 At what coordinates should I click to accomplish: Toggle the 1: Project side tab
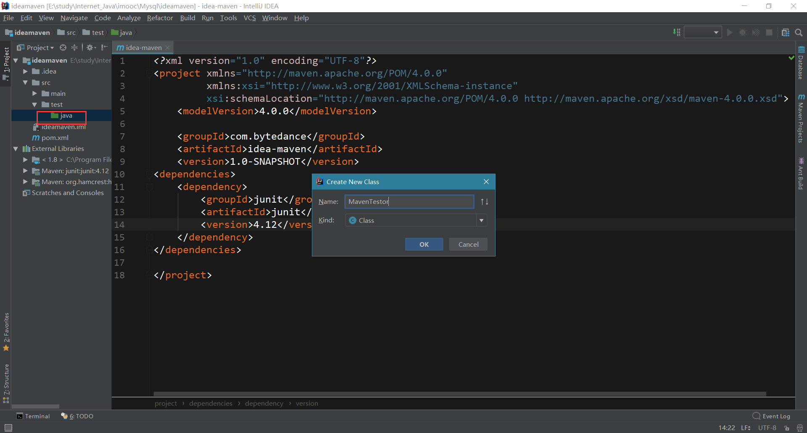[x=6, y=63]
